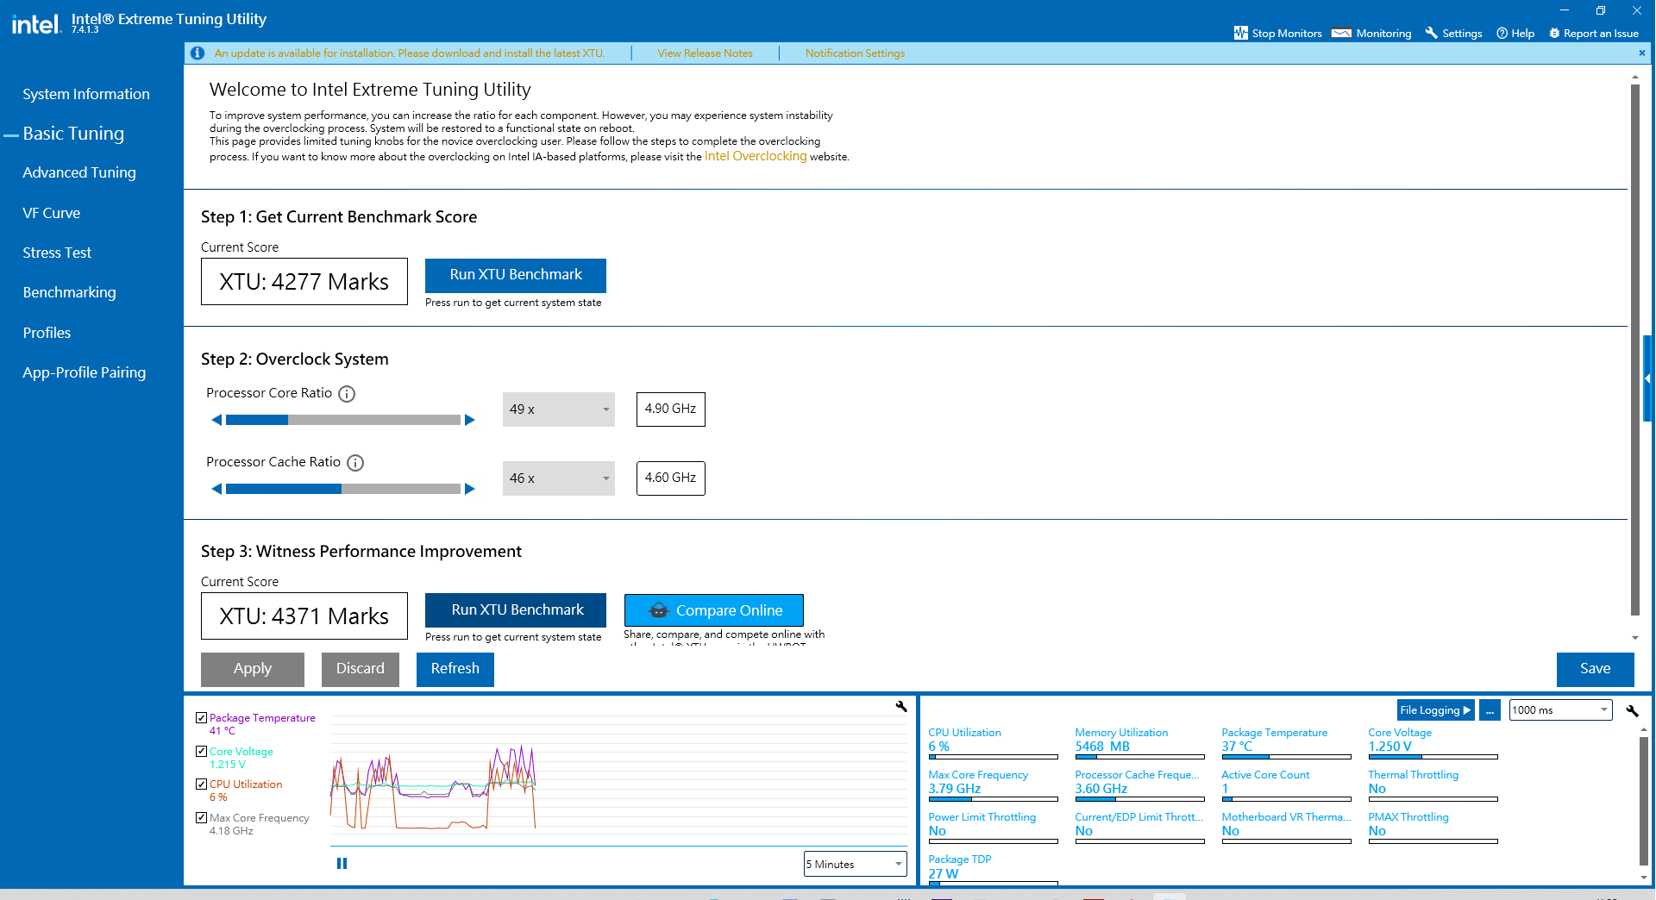1656x900 pixels.
Task: Open View Release Notes link
Action: pos(705,53)
